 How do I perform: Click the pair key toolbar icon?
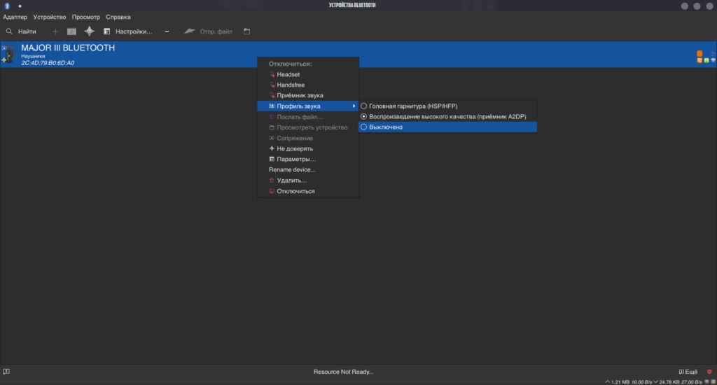(x=72, y=31)
